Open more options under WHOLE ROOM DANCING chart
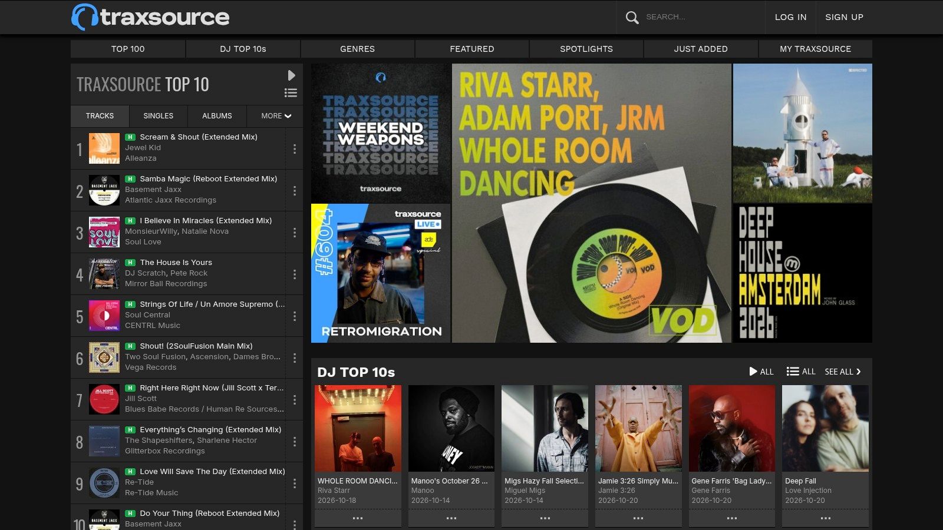The width and height of the screenshot is (943, 530). point(358,518)
